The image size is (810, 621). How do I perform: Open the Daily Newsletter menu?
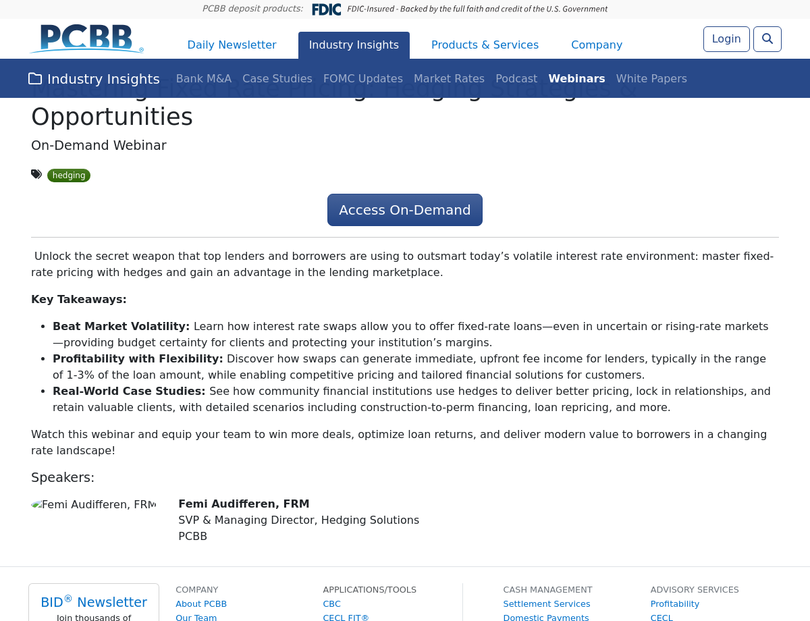232,45
